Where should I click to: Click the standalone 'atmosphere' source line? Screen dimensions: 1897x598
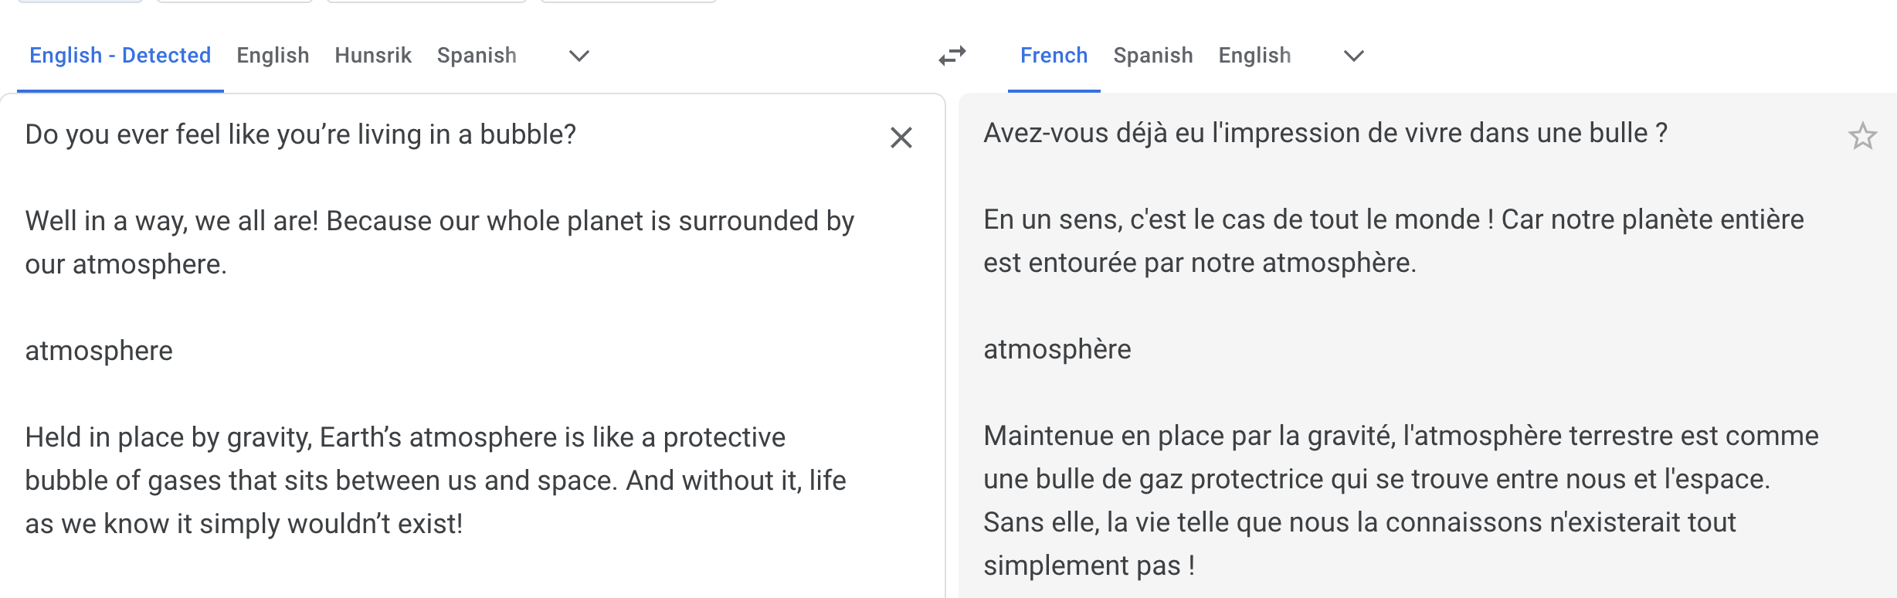(99, 351)
